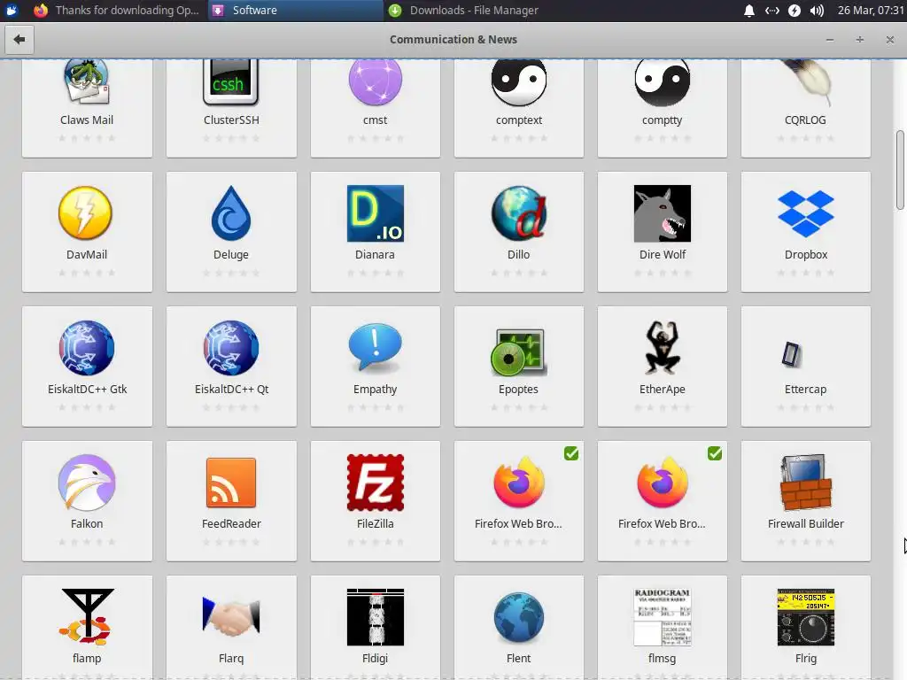Open the Falkon browser icon
The image size is (907, 680).
(x=87, y=483)
